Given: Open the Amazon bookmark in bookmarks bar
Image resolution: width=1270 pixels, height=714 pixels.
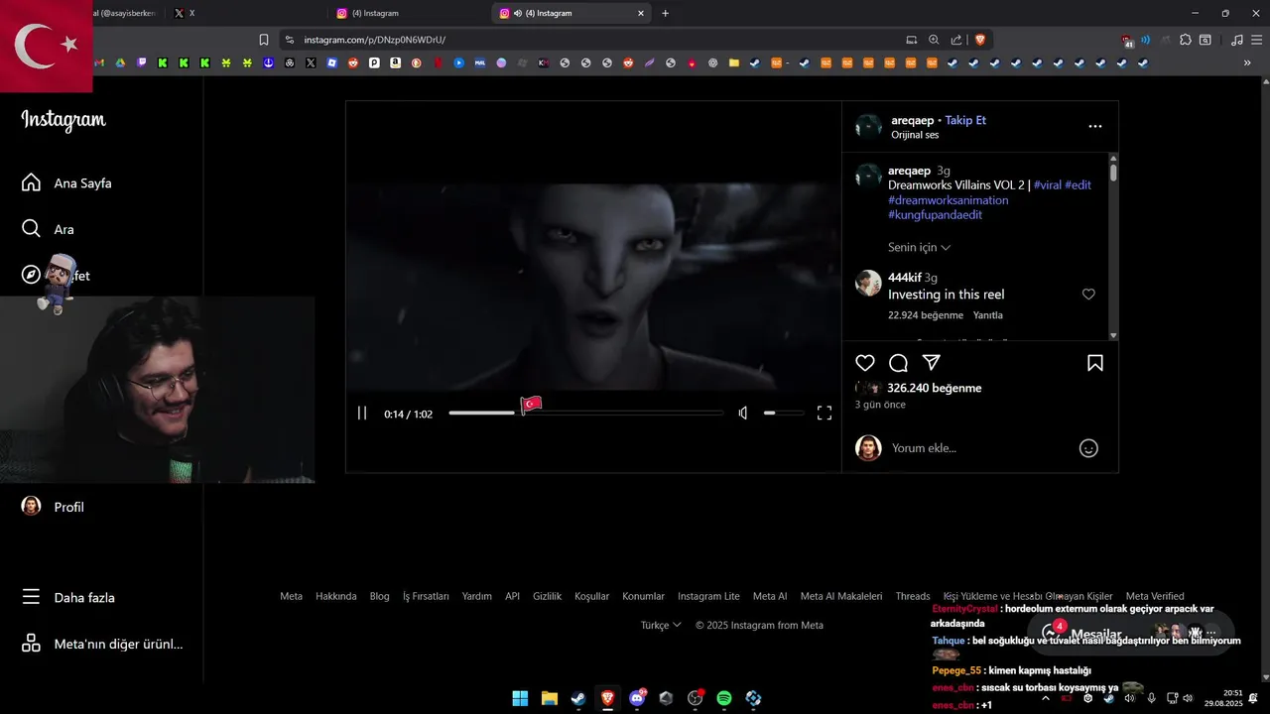Looking at the screenshot, I should tap(395, 62).
